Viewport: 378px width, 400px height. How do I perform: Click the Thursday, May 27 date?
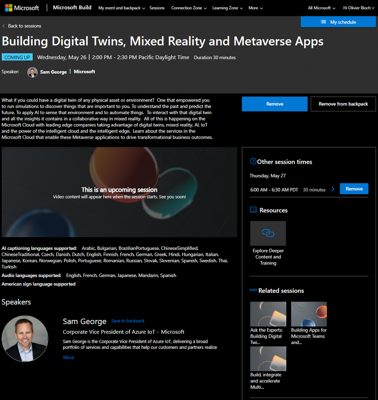(x=267, y=176)
